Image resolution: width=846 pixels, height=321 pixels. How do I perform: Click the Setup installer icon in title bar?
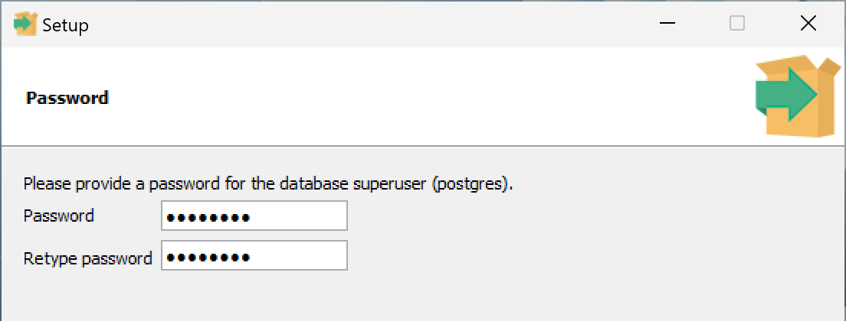(x=25, y=24)
